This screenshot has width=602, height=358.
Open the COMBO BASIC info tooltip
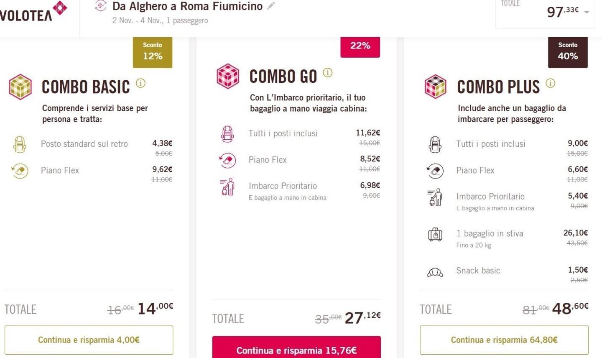click(x=141, y=83)
